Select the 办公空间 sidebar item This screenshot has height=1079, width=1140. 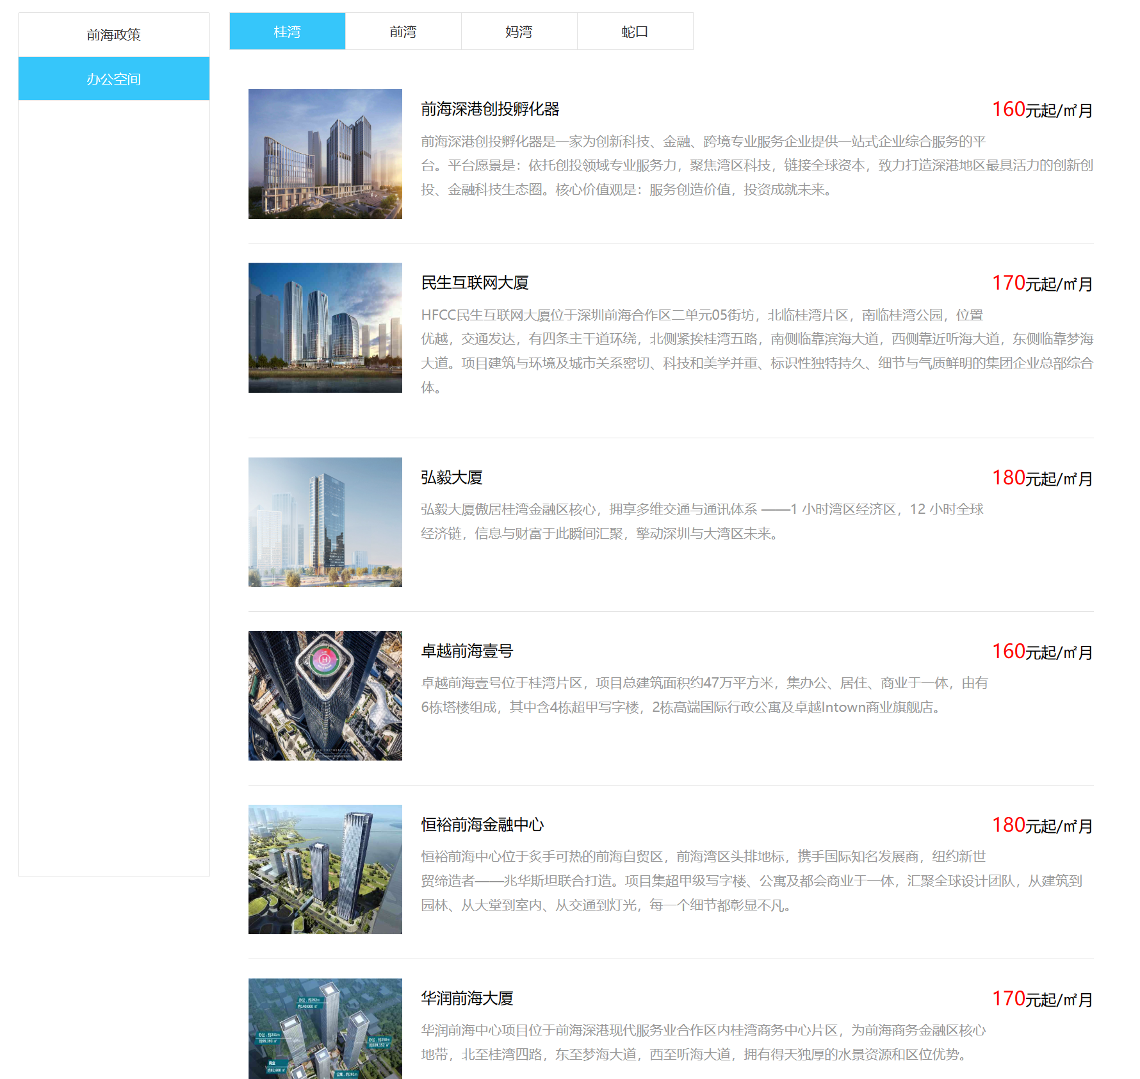pos(114,78)
